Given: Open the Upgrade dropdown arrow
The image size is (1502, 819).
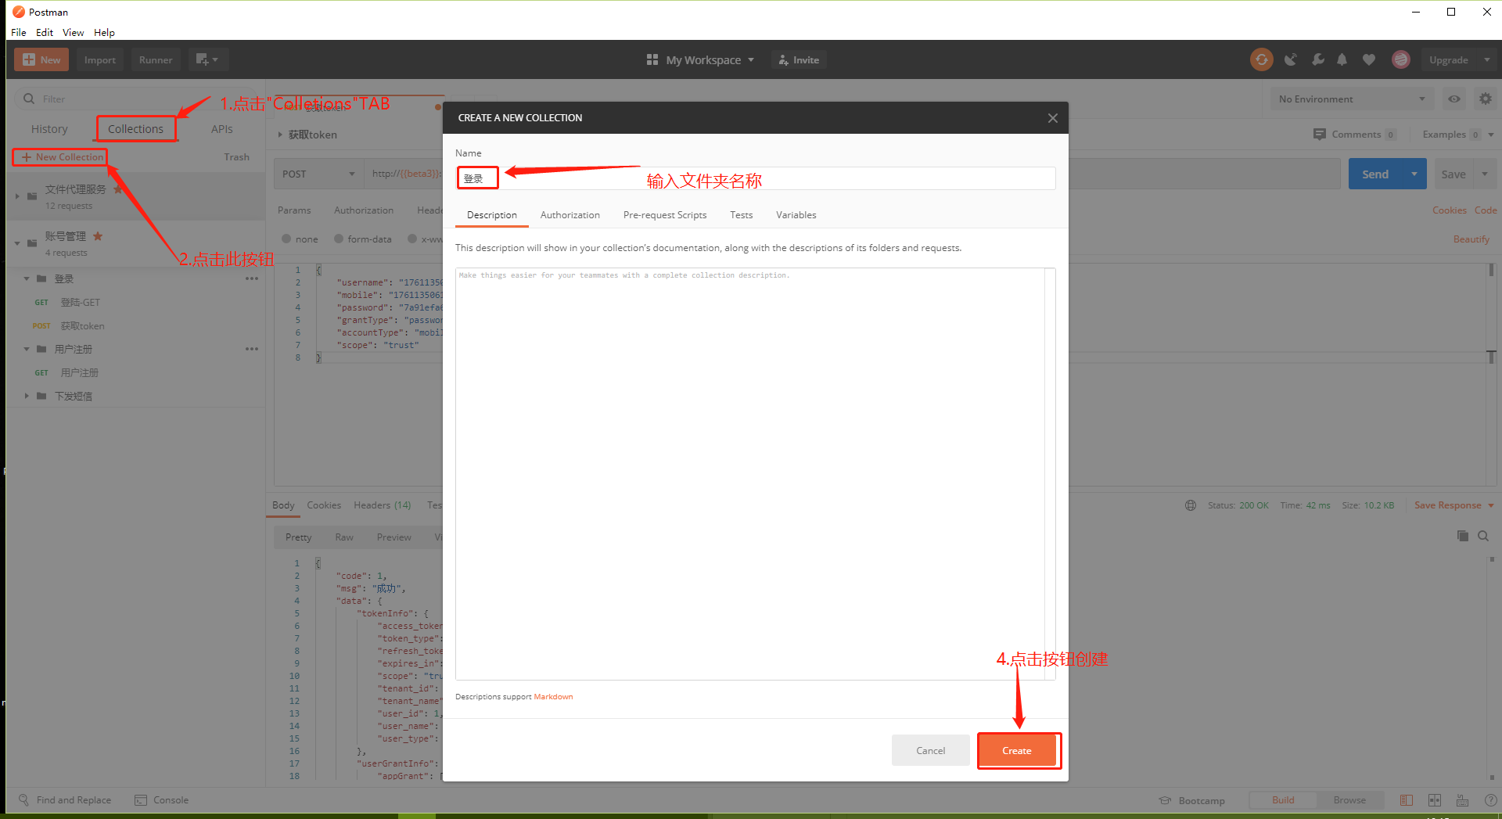Looking at the screenshot, I should coord(1487,59).
